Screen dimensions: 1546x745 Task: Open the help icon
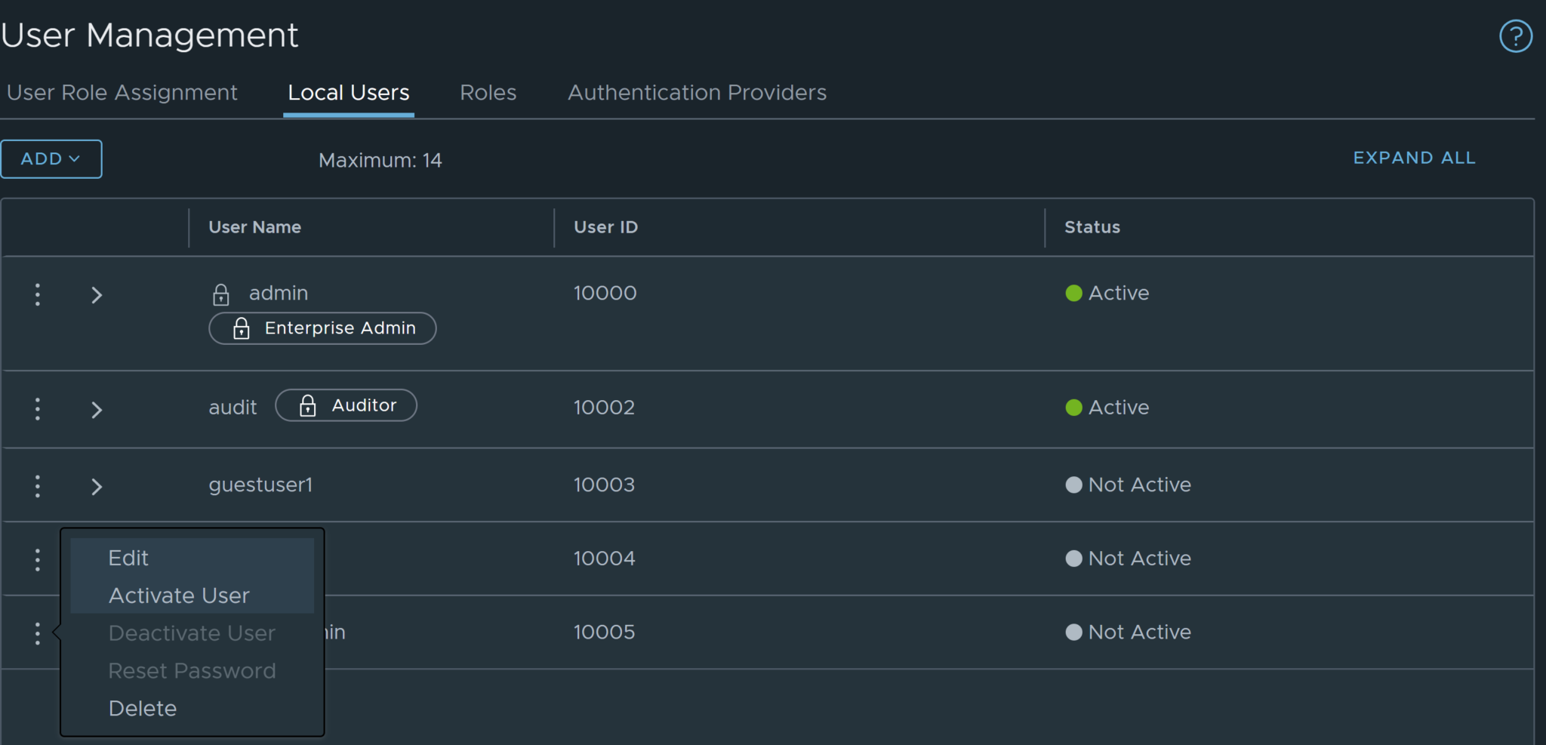click(x=1516, y=35)
